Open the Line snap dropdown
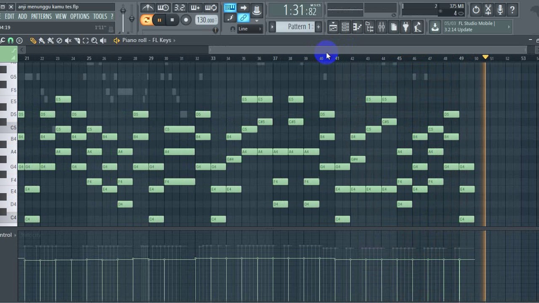539x303 pixels. point(250,29)
